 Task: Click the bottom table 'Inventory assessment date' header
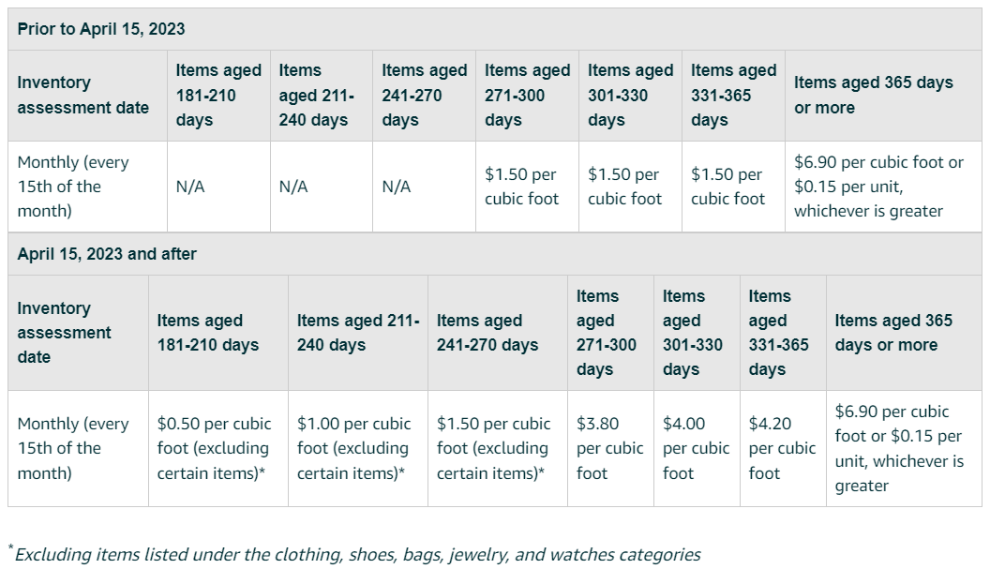79,333
